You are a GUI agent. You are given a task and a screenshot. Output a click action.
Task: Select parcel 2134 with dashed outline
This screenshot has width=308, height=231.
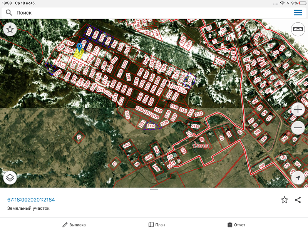click(151, 126)
